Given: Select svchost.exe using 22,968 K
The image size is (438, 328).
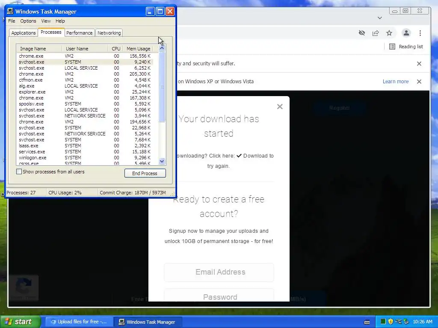Looking at the screenshot, I should point(85,128).
